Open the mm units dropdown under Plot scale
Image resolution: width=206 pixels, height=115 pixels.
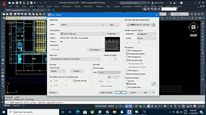[x=113, y=77]
